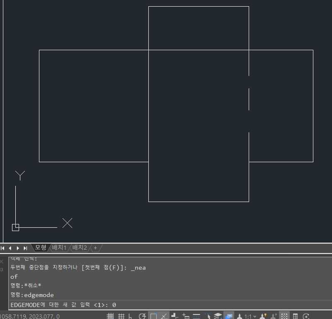Toggle snap mode in the status bar

point(121,317)
